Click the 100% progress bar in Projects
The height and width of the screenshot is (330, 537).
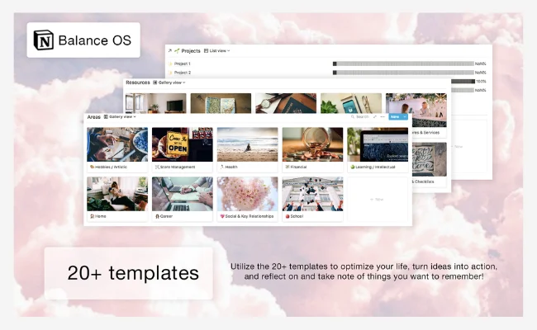click(463, 82)
